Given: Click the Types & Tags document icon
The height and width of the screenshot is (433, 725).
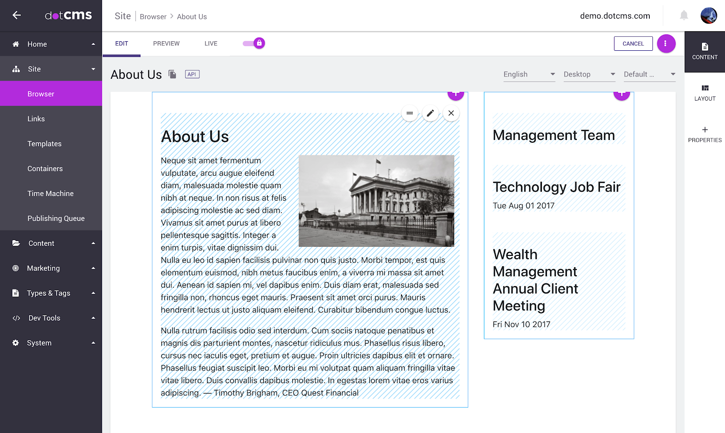Looking at the screenshot, I should tap(16, 293).
